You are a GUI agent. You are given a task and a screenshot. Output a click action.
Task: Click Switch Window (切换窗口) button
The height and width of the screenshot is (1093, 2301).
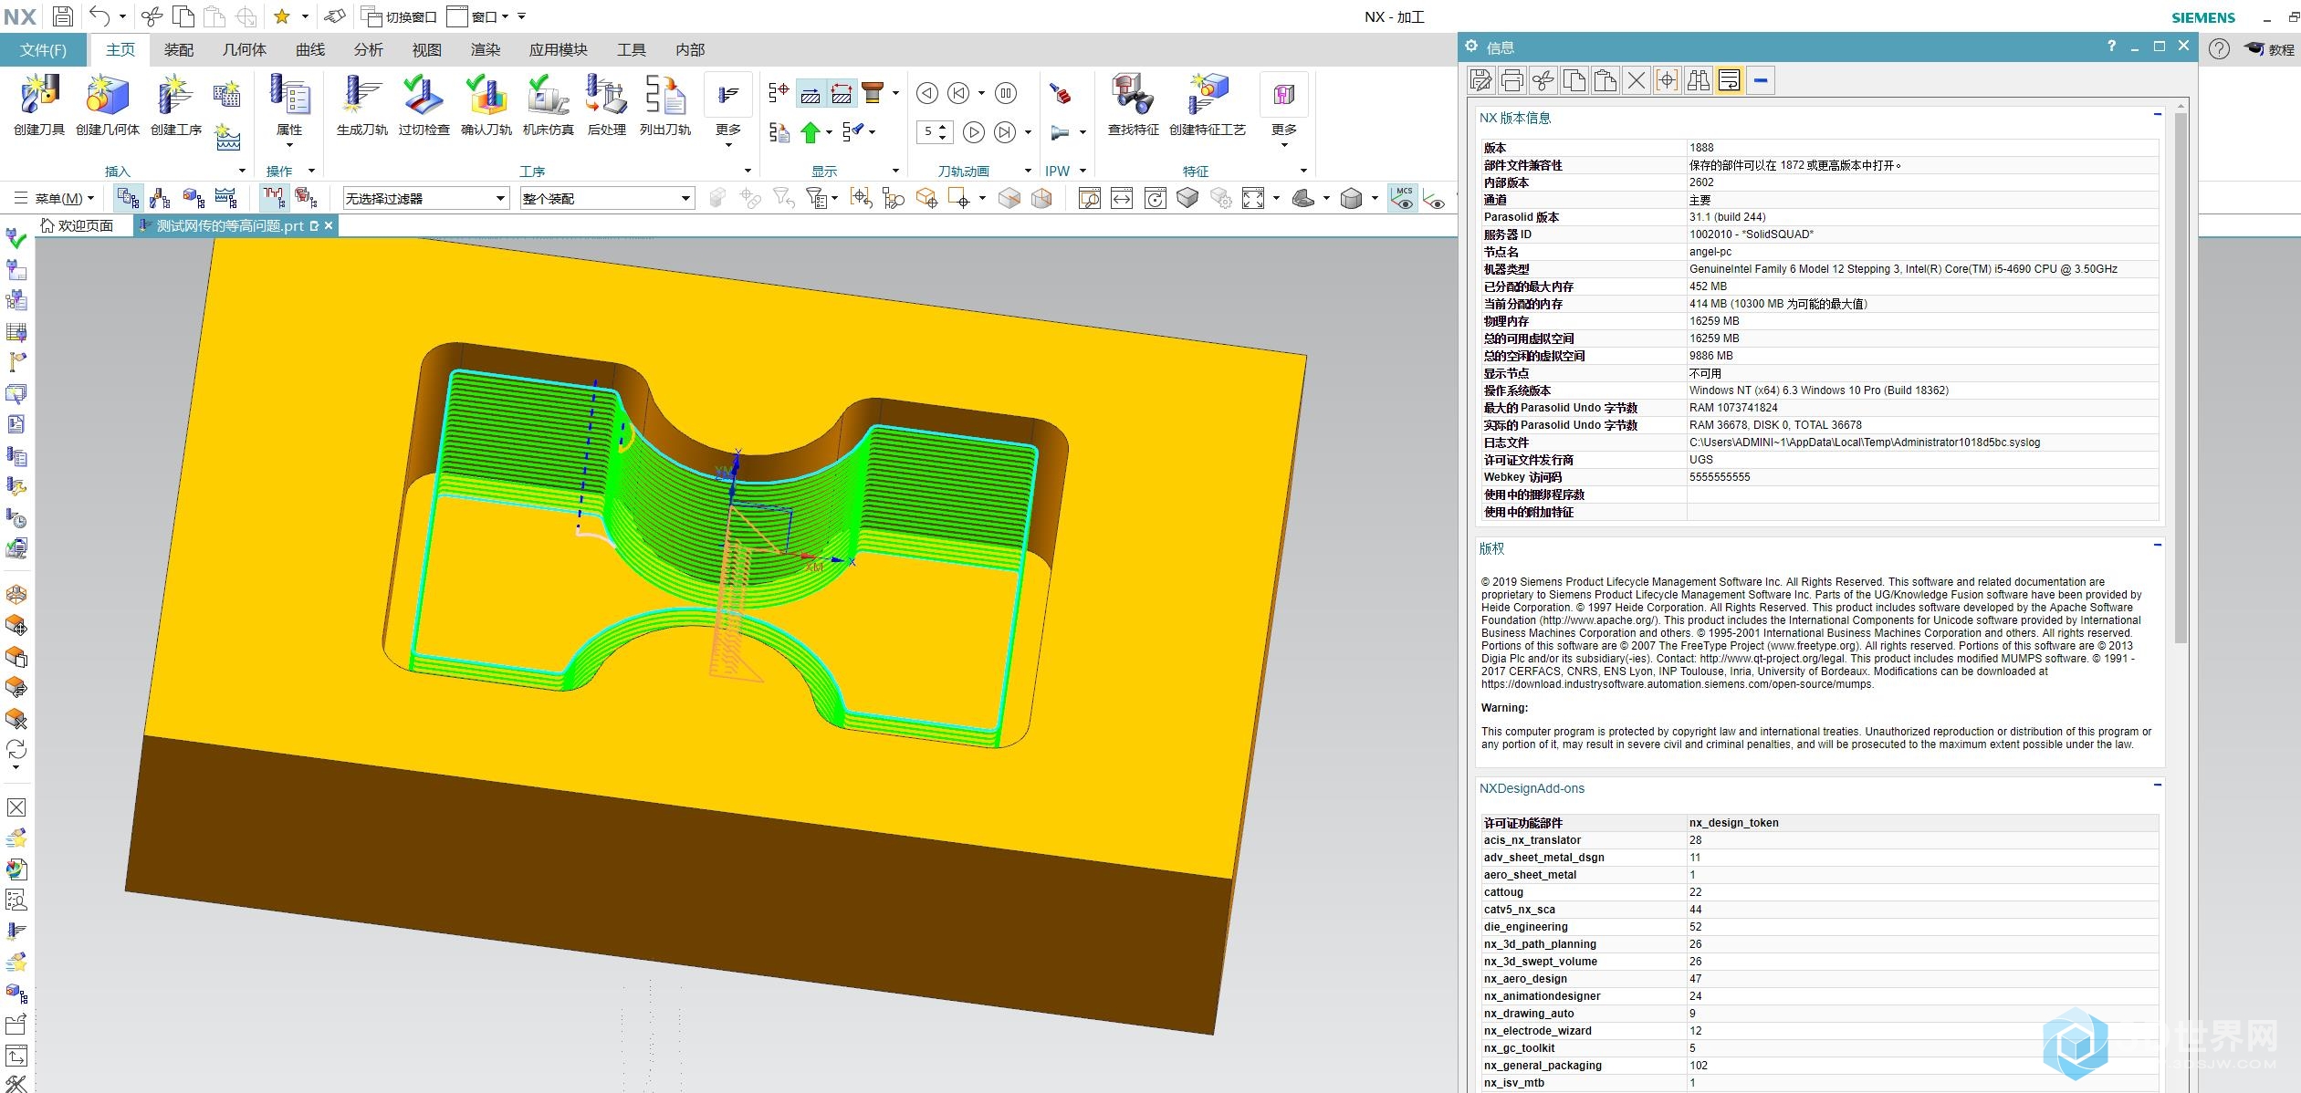400,16
